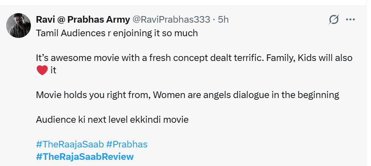
Task: Open the #Prabhas hashtag
Action: [126, 144]
